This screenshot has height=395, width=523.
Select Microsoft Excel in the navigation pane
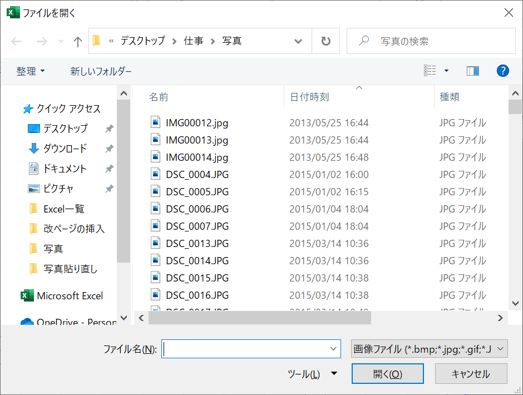coord(70,296)
